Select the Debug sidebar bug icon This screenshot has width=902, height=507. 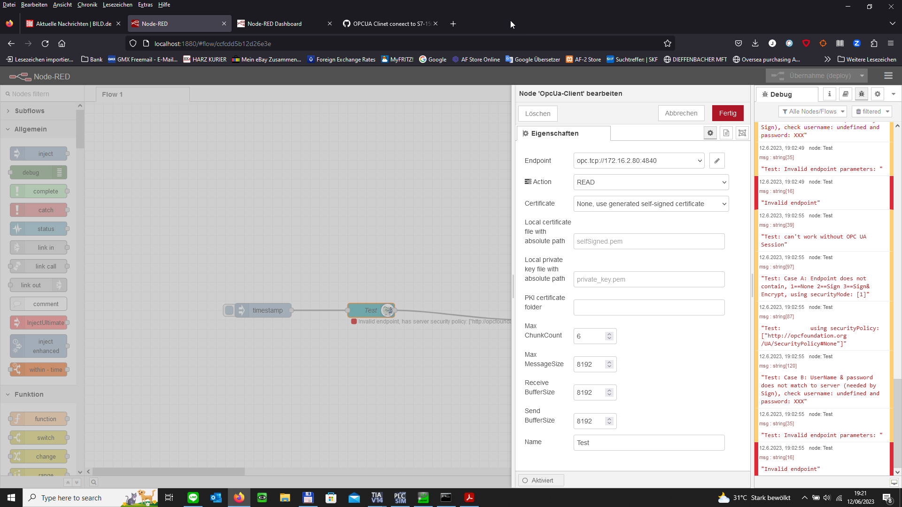pos(862,94)
